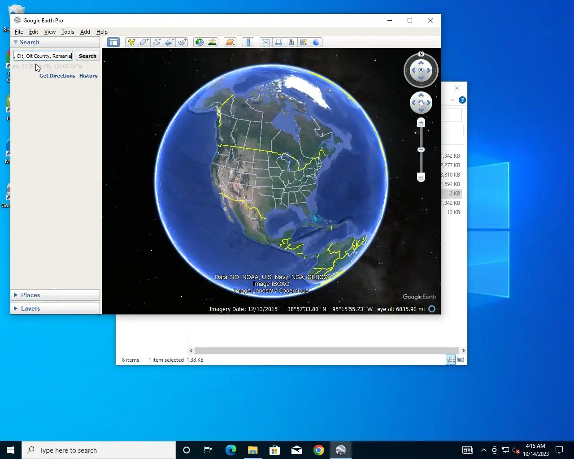
Task: Open Task View on taskbar
Action: [x=208, y=450]
